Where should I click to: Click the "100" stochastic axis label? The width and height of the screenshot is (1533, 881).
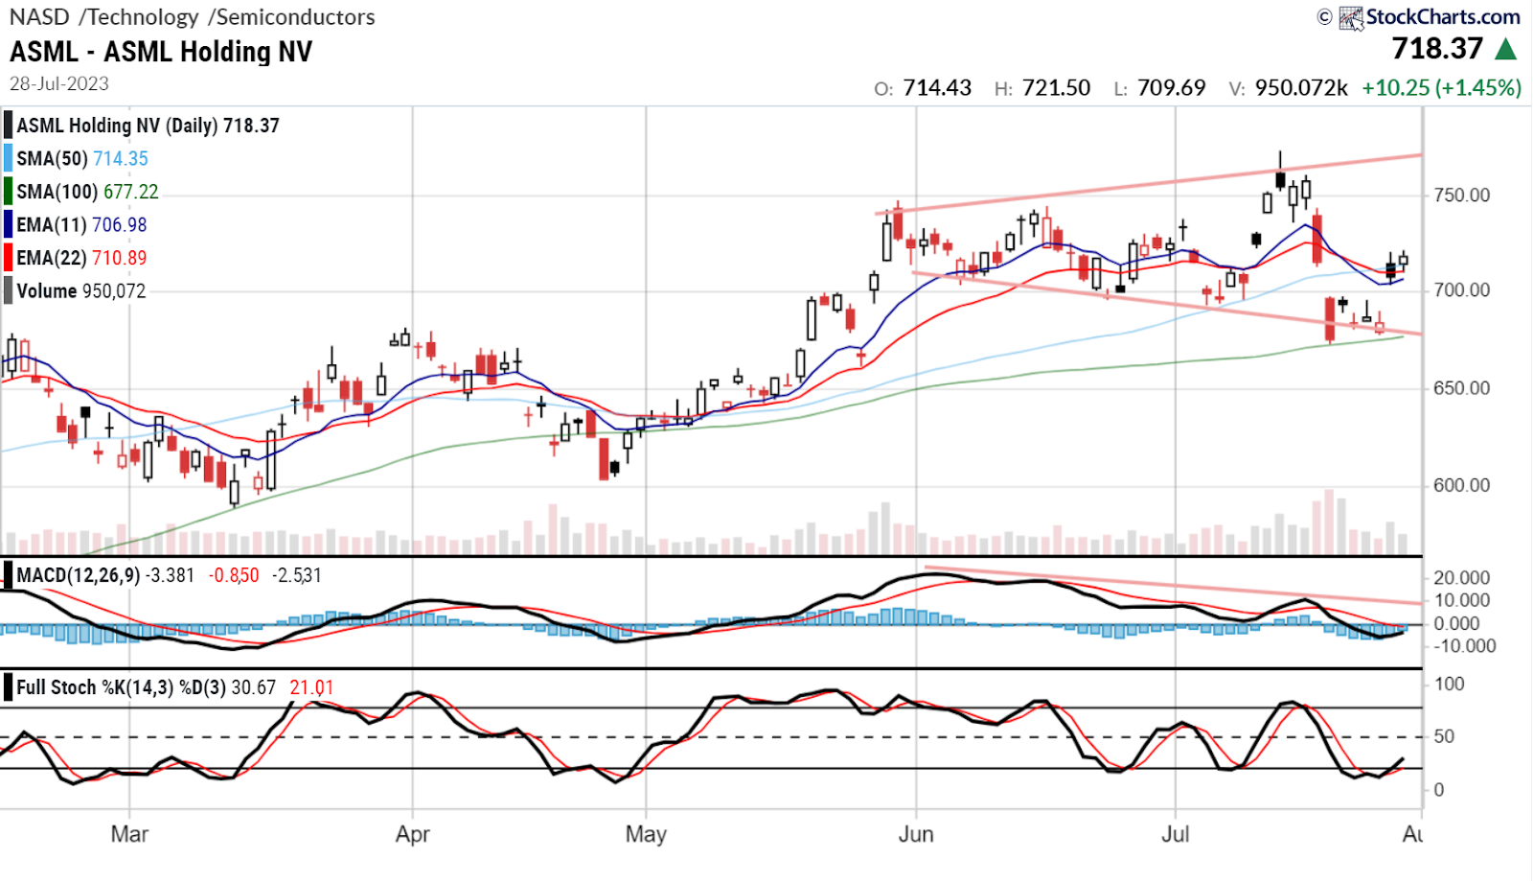(x=1450, y=684)
